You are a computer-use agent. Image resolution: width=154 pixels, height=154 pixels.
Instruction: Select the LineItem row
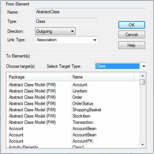(73, 91)
